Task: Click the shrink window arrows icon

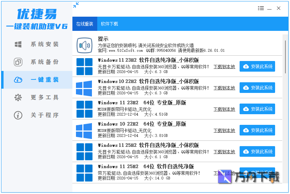Action: click(76, 5)
